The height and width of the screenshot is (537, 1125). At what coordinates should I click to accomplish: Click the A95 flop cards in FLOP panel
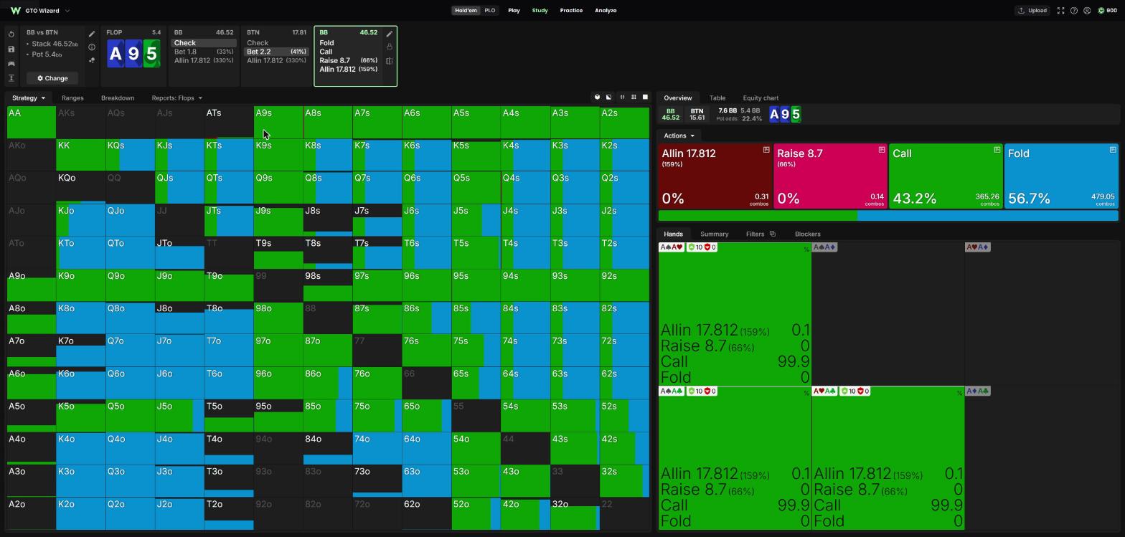133,54
